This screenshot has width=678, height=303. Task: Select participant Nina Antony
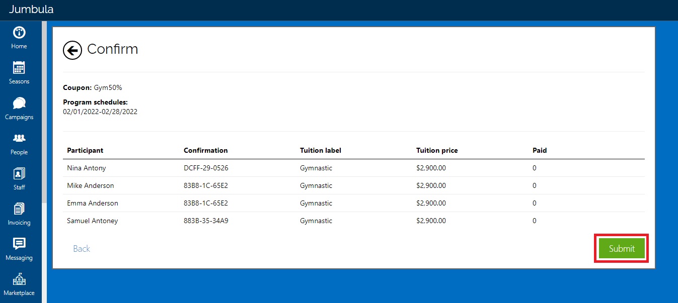[x=87, y=168]
